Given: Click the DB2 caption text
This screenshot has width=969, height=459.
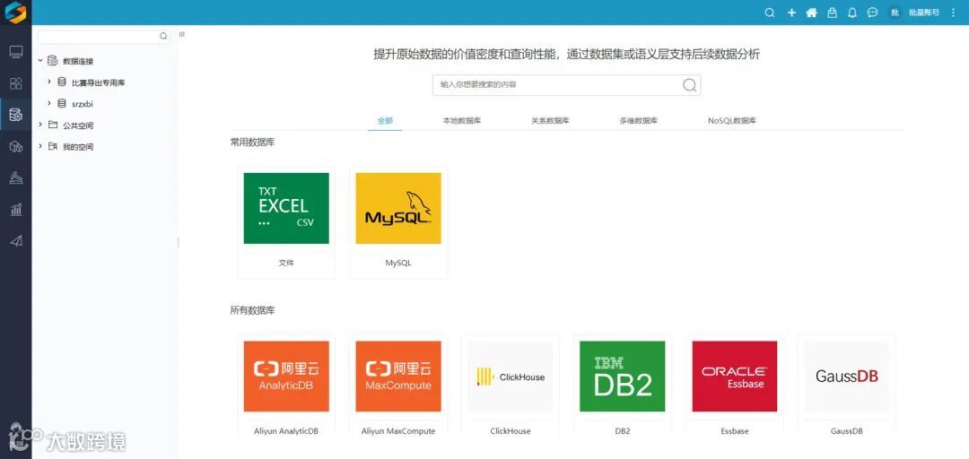Looking at the screenshot, I should [623, 431].
